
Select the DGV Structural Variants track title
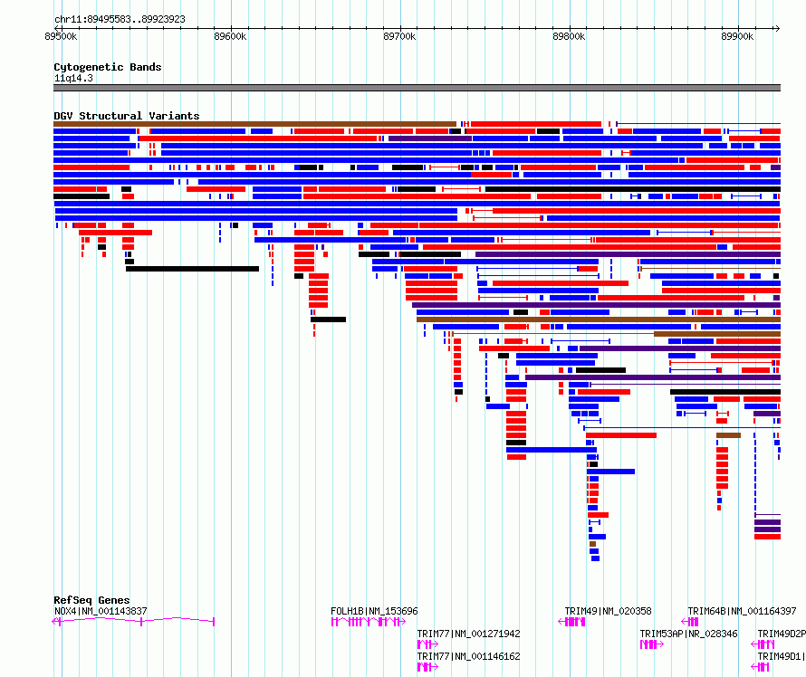127,116
